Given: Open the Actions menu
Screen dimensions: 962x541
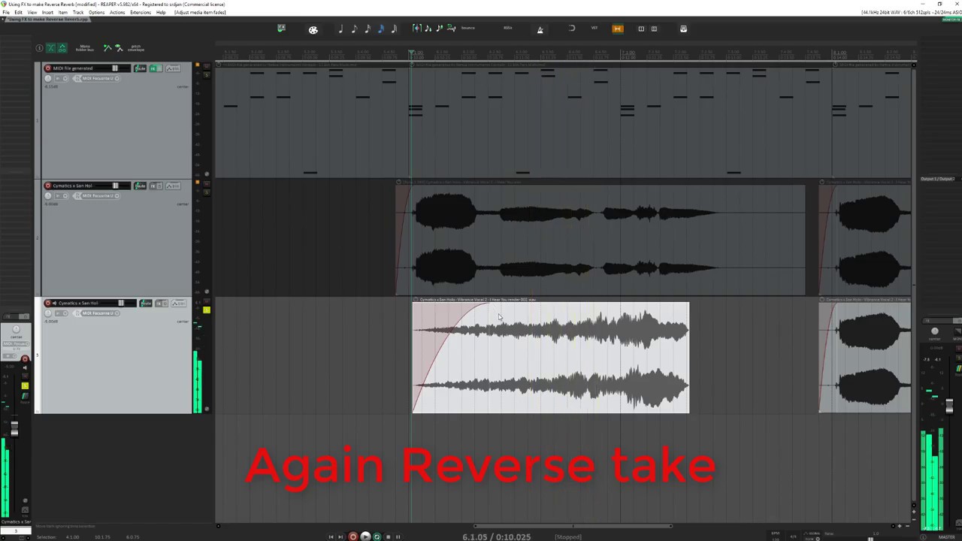Looking at the screenshot, I should point(117,12).
